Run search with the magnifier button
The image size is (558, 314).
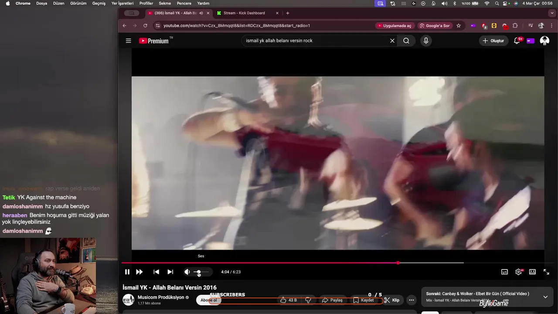pos(406,41)
